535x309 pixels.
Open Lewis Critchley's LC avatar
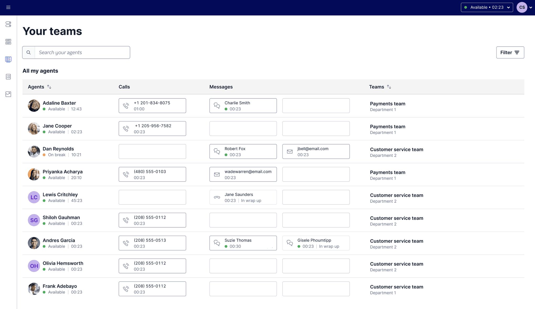tap(34, 197)
